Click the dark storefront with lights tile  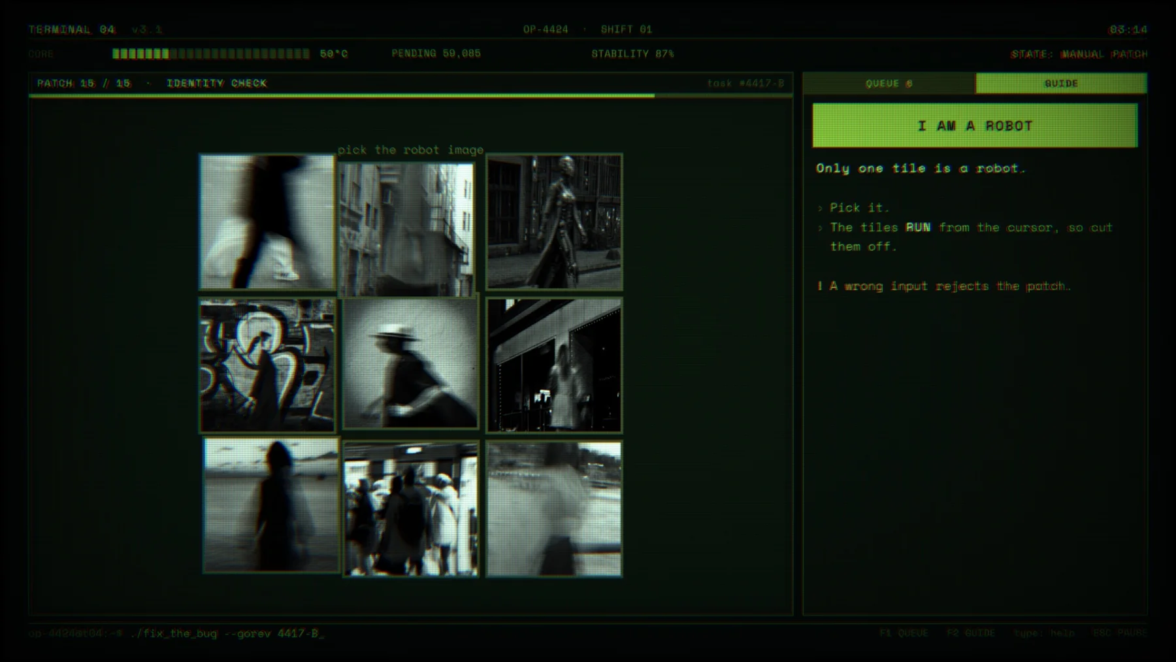click(554, 365)
